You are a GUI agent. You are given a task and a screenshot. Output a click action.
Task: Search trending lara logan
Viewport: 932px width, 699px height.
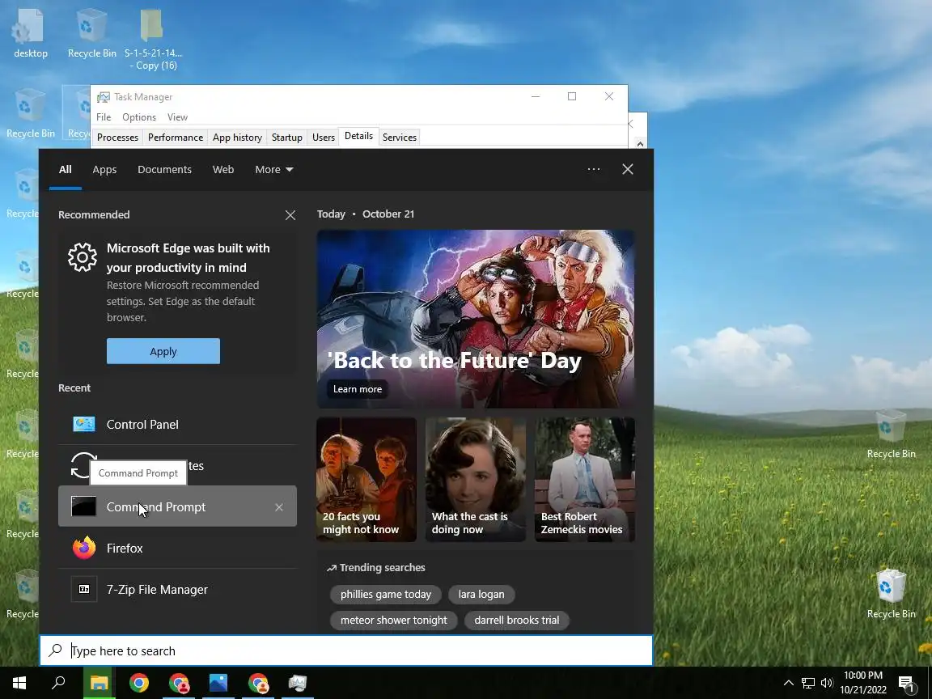(x=481, y=595)
